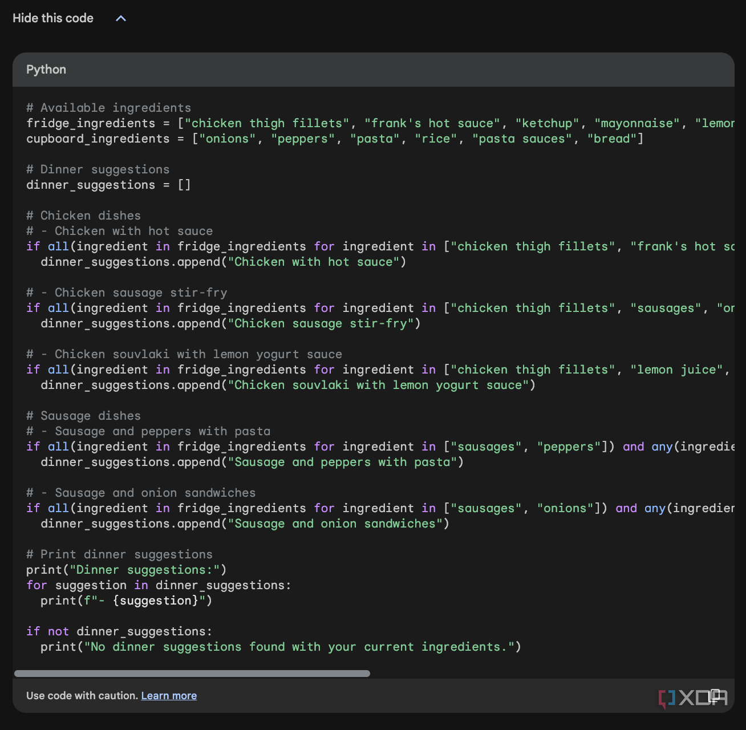Viewport: 746px width, 730px height.
Task: Collapse the code block with the upward chevron
Action: (120, 18)
